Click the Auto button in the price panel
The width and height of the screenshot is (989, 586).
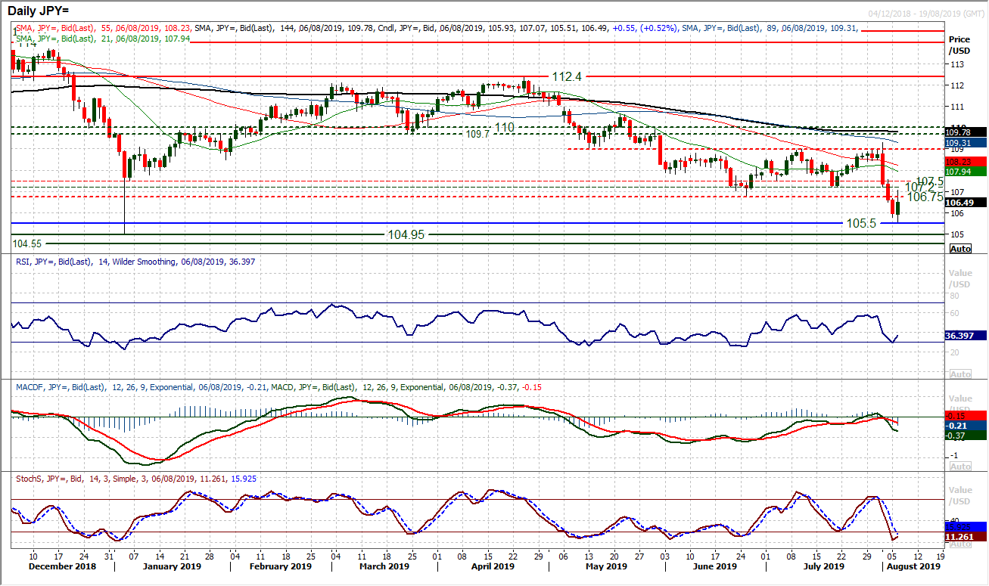(960, 248)
